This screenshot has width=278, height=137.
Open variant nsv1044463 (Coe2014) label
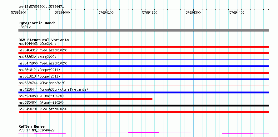37,44
